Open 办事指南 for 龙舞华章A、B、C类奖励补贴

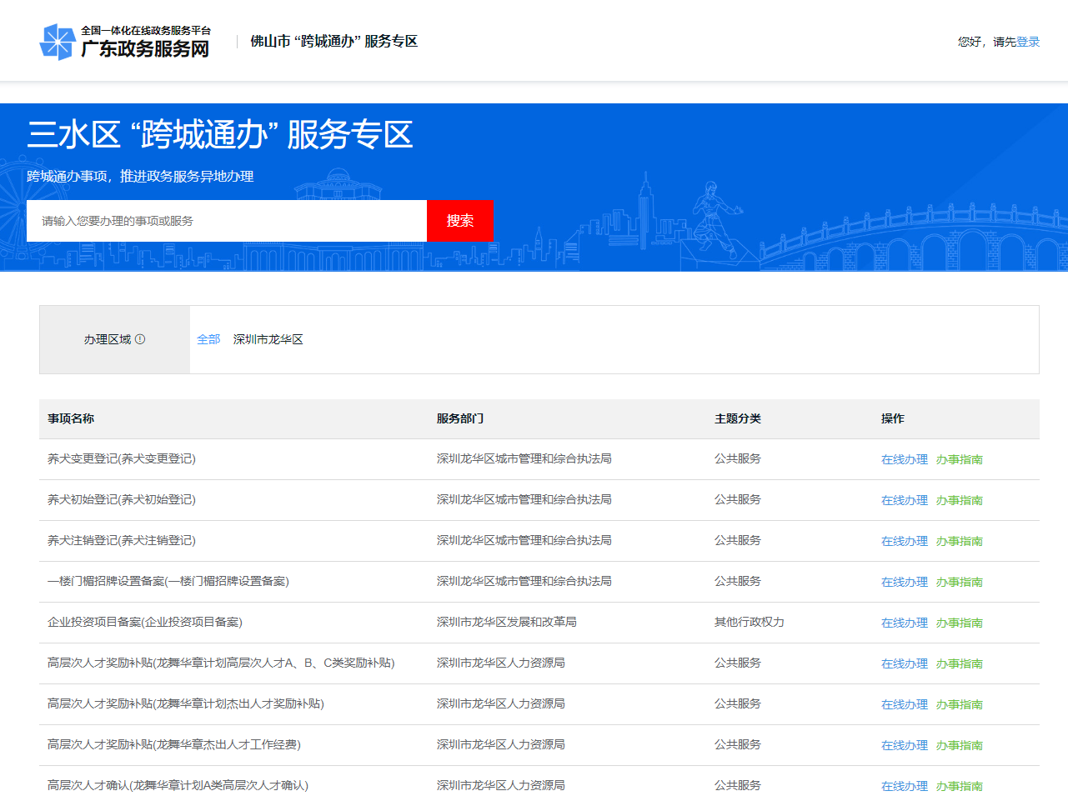(x=959, y=663)
